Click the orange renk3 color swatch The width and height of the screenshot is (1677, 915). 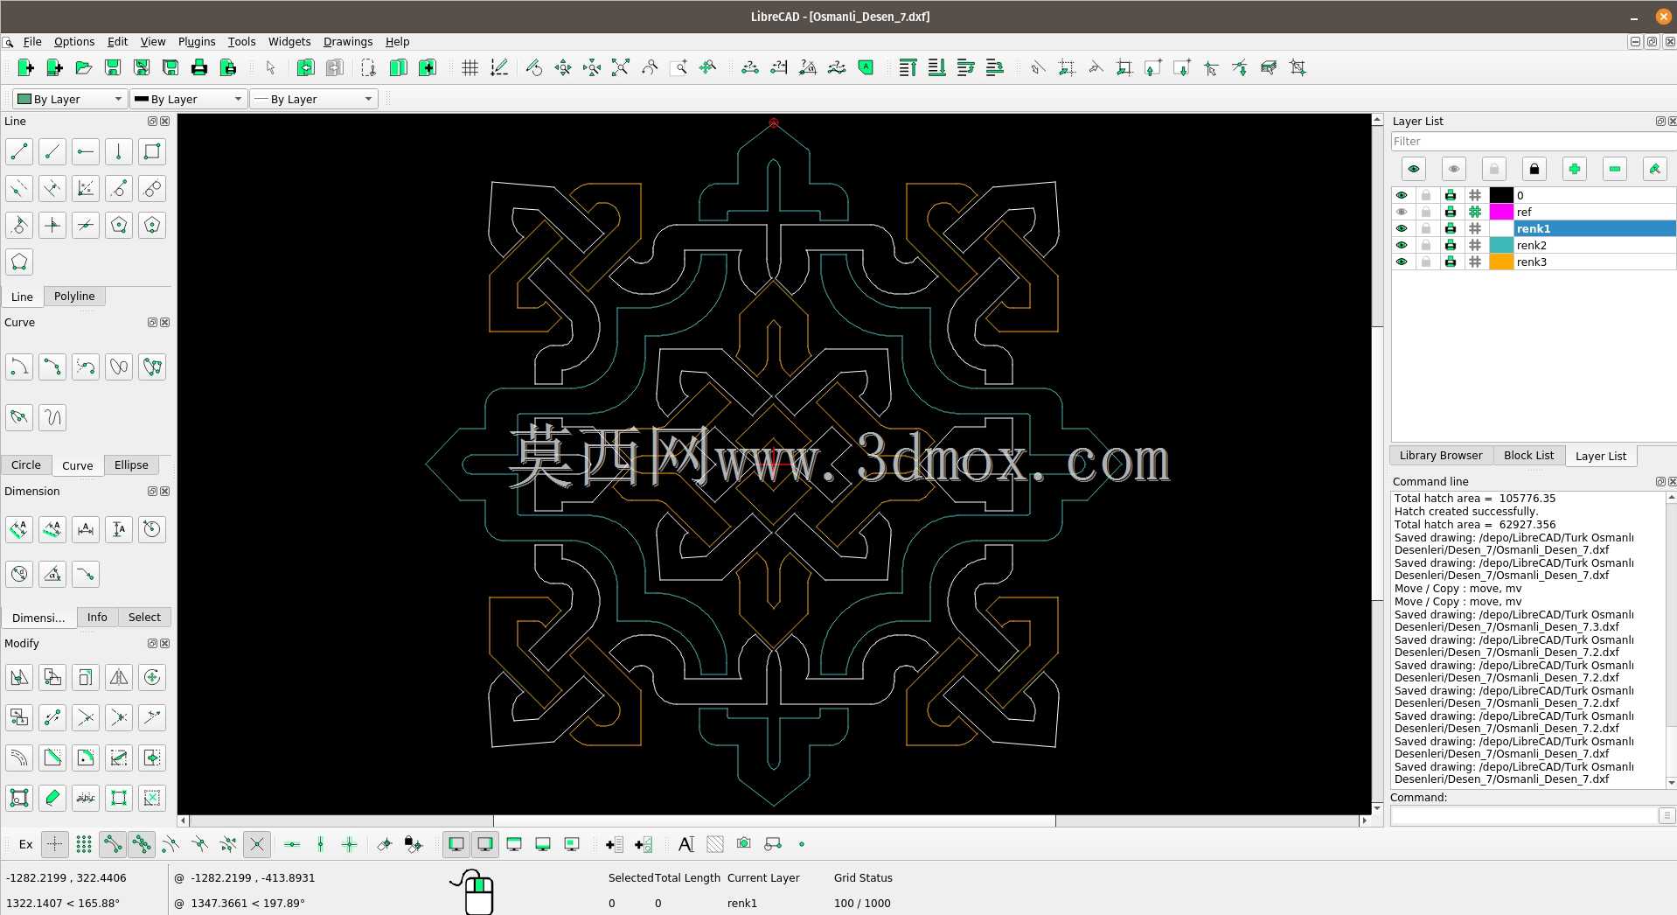click(1501, 262)
